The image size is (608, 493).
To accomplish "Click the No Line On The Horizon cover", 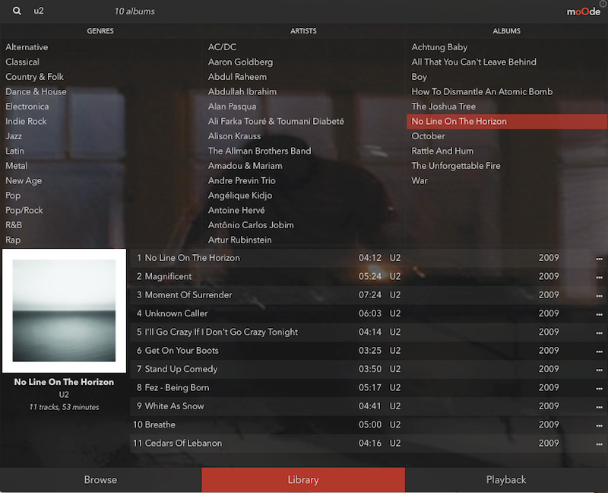I will click(x=64, y=310).
